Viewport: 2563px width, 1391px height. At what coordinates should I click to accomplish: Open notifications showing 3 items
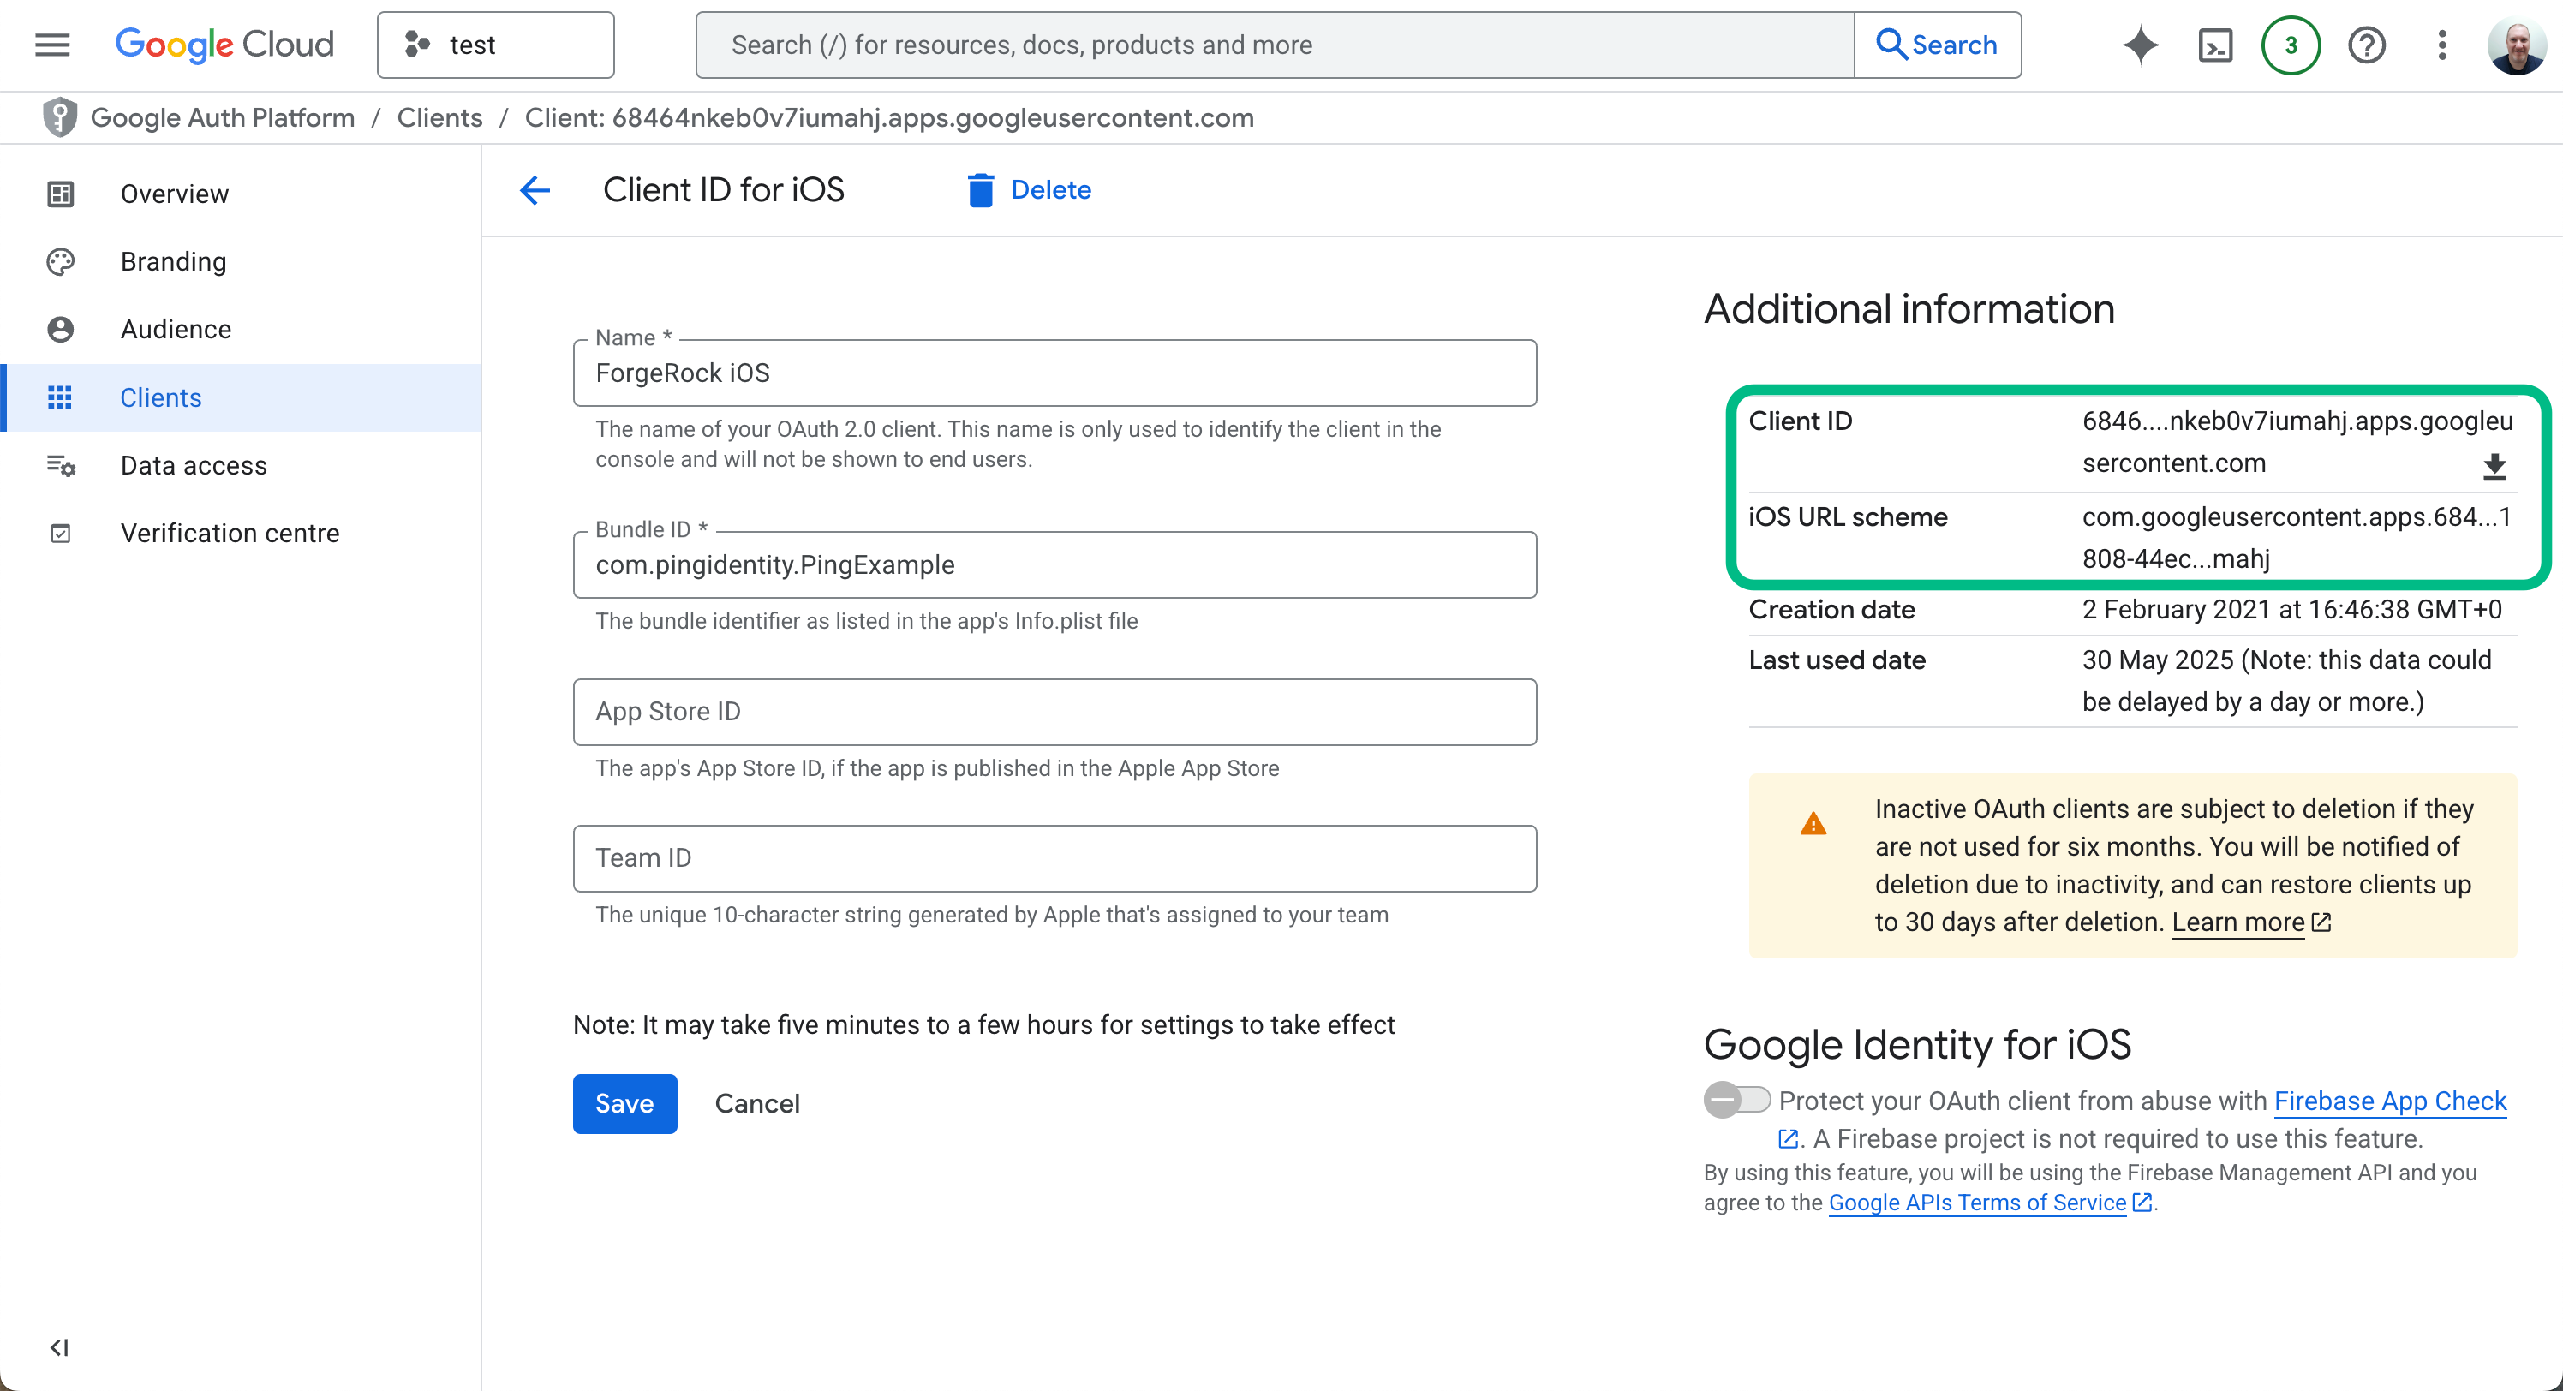click(x=2291, y=45)
